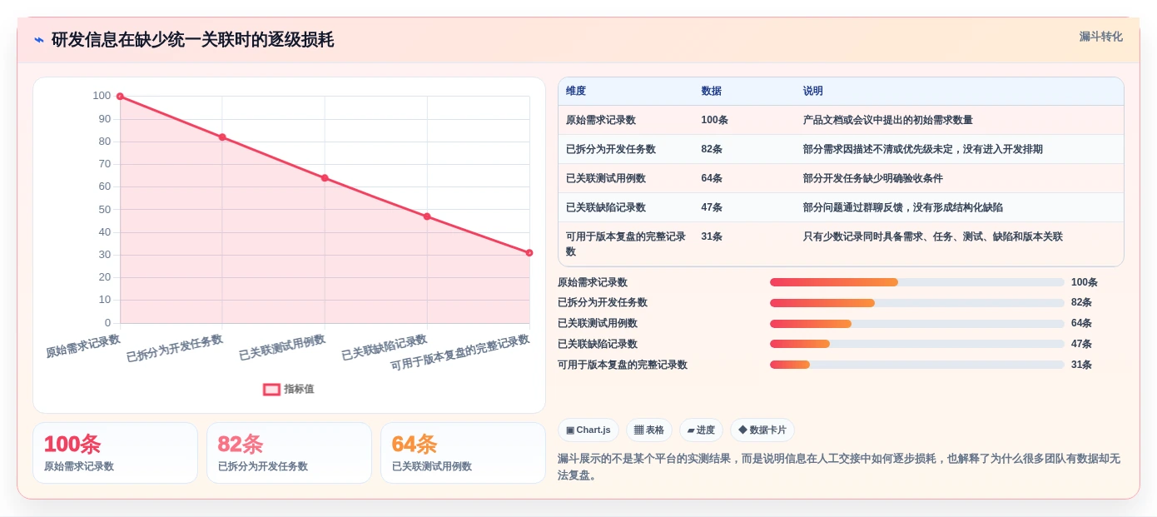Click the 原始需求记录数 progress bar

(x=917, y=282)
